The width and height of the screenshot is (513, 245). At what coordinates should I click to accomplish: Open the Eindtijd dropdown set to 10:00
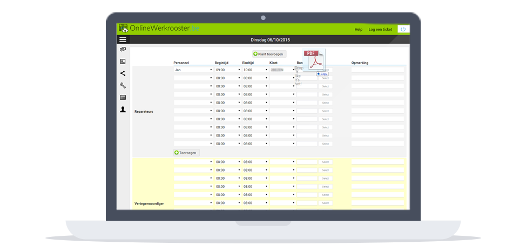tap(255, 70)
